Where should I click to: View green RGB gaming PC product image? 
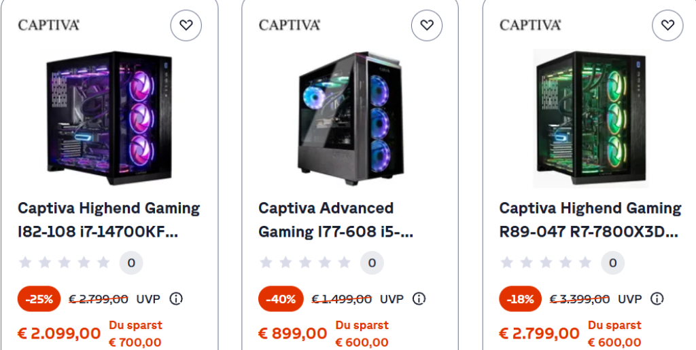point(590,118)
